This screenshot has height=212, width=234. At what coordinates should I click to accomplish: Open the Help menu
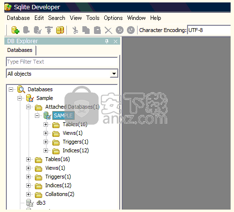[156, 18]
